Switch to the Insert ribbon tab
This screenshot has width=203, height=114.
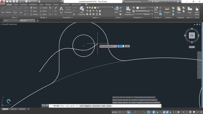coord(16,4)
